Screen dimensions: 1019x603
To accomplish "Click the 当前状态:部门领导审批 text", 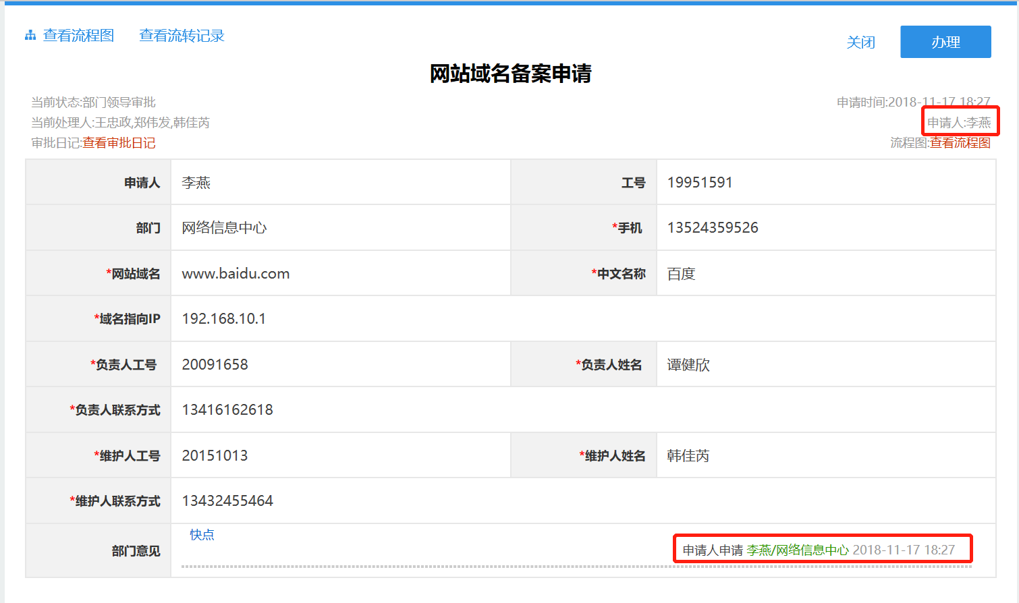I will pyautogui.click(x=93, y=103).
